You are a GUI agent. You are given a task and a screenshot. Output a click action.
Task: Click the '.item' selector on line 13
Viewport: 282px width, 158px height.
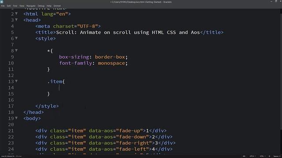(55, 82)
